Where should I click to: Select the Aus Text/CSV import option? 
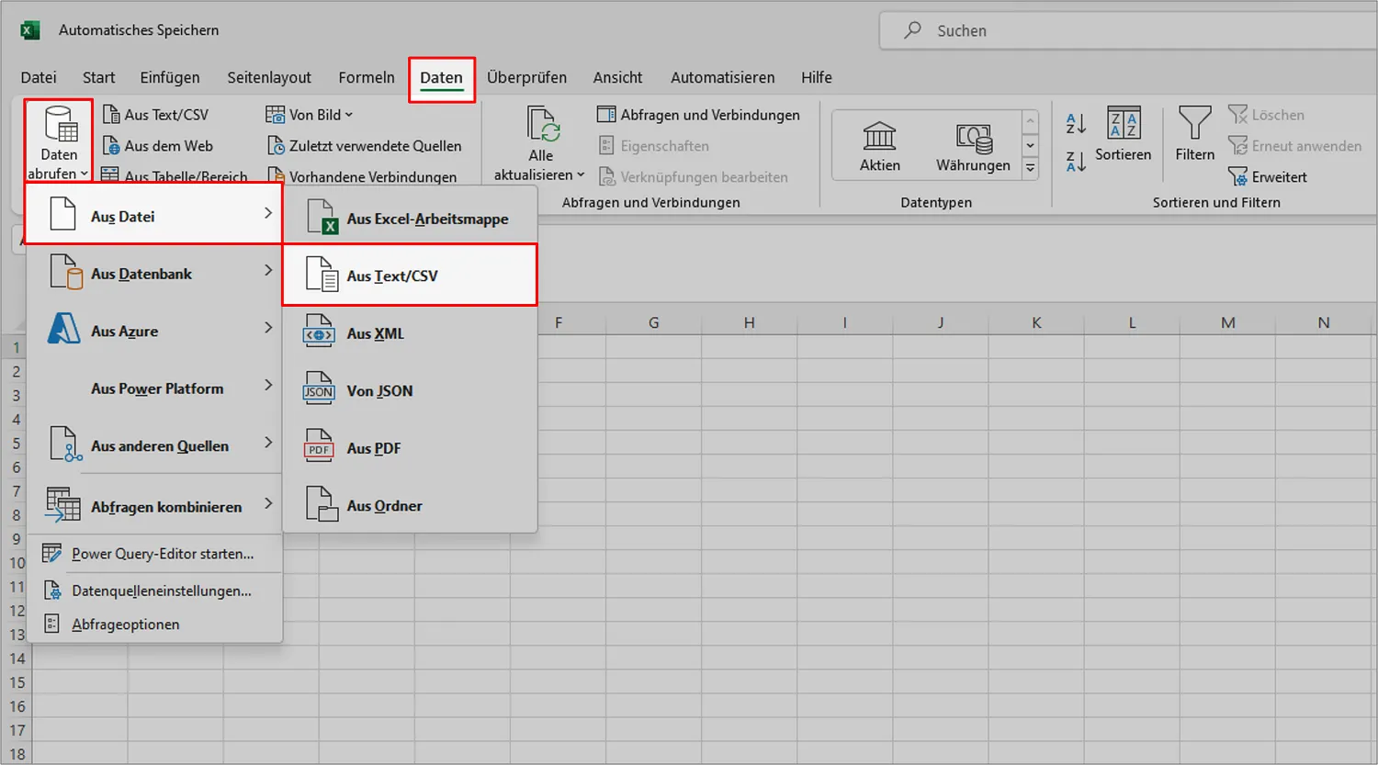[395, 275]
